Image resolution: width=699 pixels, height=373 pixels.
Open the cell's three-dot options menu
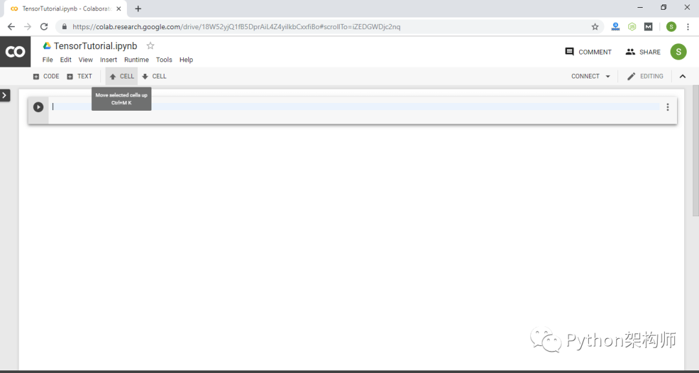667,107
